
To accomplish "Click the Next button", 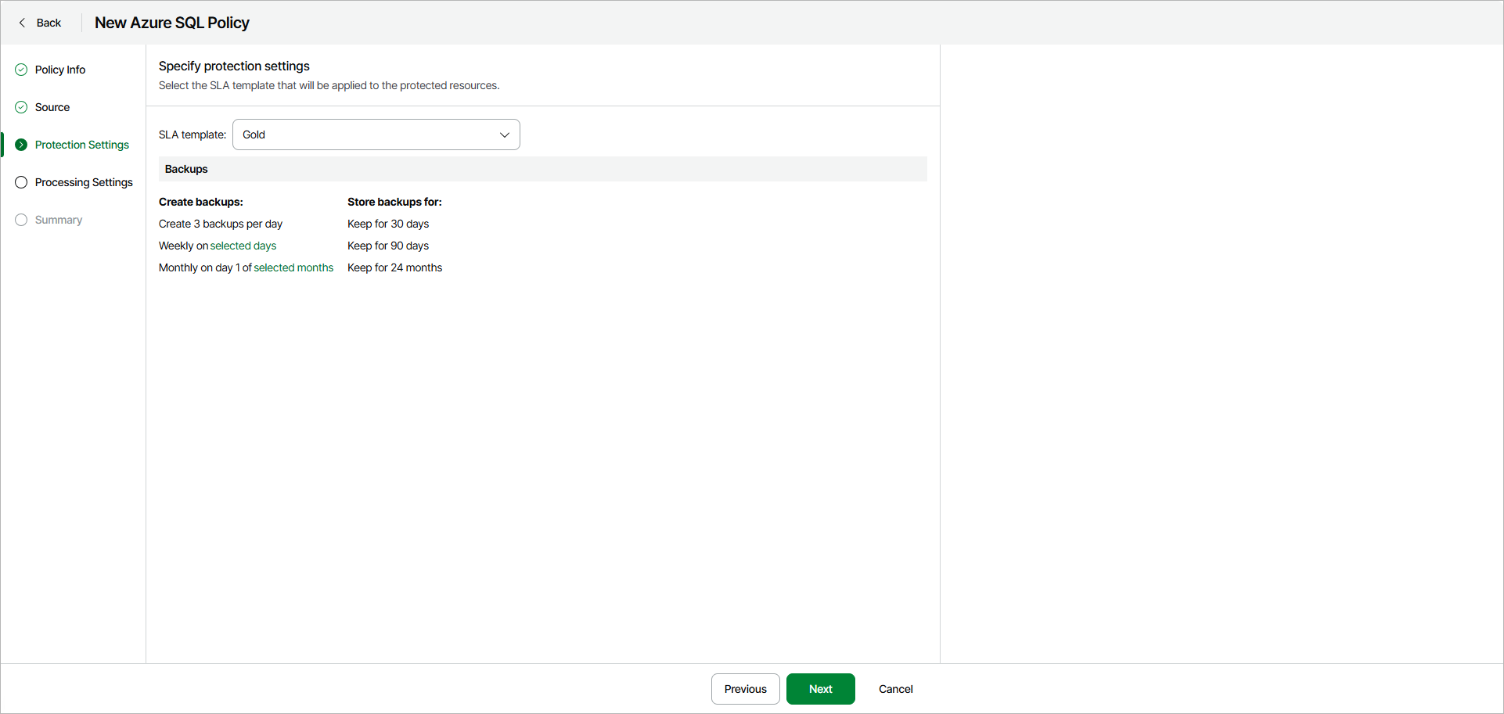I will click(820, 689).
